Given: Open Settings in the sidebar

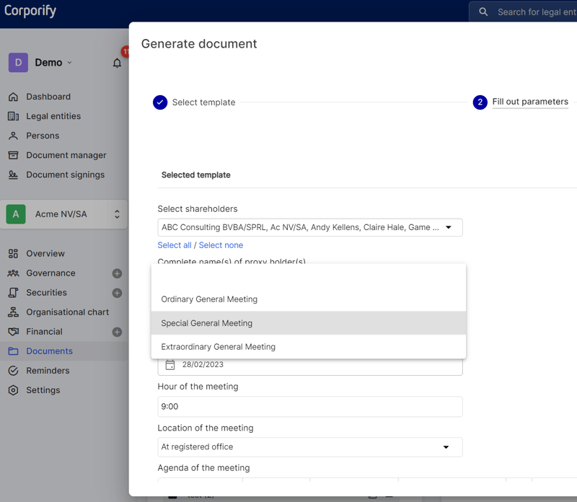Looking at the screenshot, I should (x=43, y=390).
